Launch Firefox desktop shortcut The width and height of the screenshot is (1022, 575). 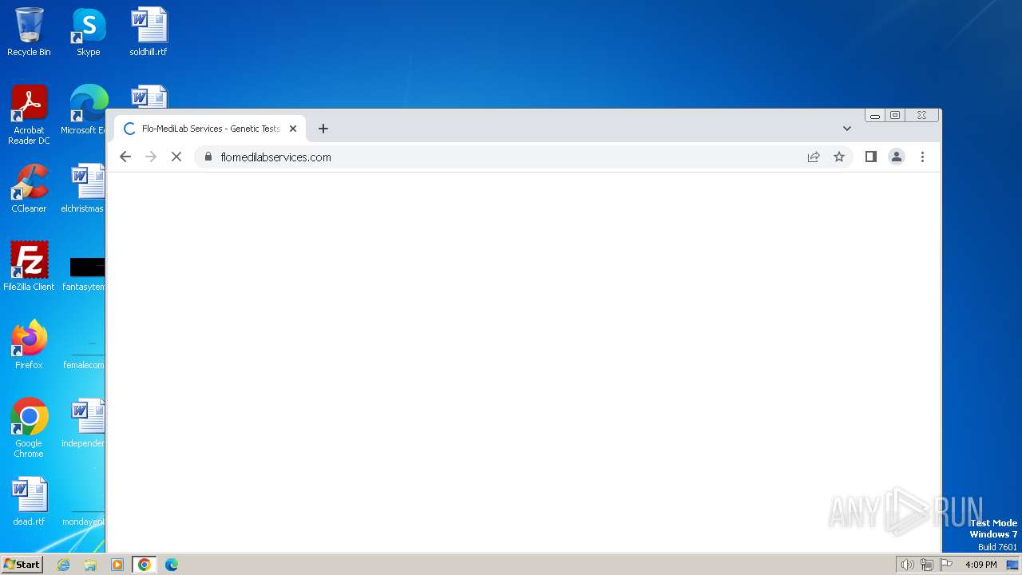[x=29, y=344]
